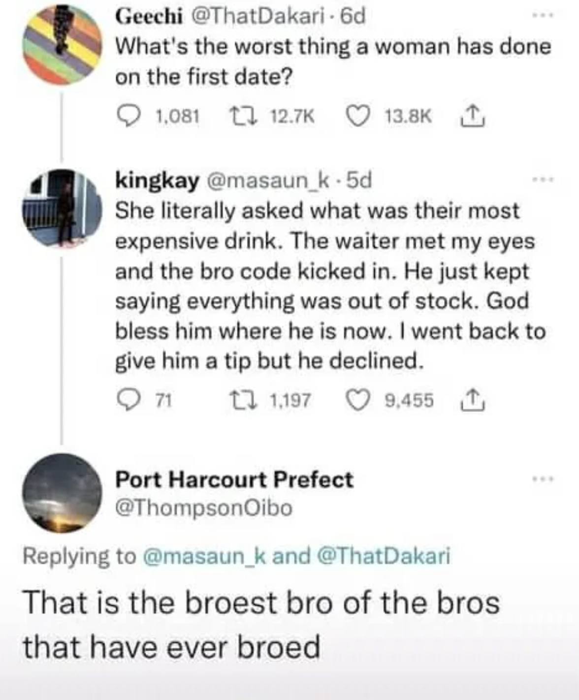Open more options on kingkay's tweet
This screenshot has height=700, width=579.
tap(542, 180)
